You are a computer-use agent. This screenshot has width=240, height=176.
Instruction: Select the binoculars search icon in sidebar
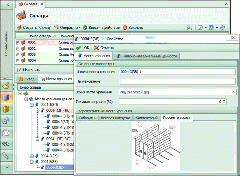click(6, 144)
